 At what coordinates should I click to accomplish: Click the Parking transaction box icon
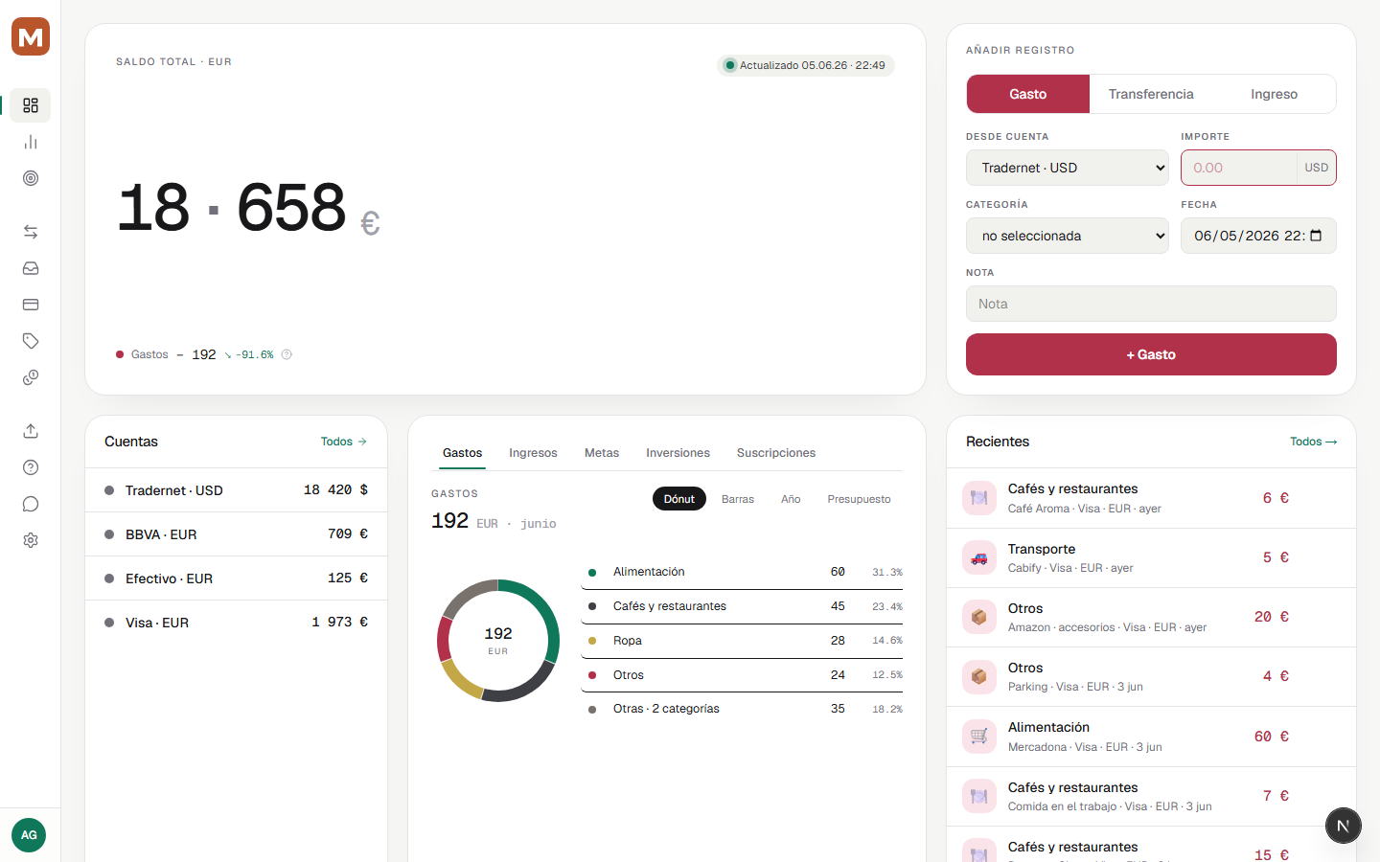pyautogui.click(x=979, y=676)
